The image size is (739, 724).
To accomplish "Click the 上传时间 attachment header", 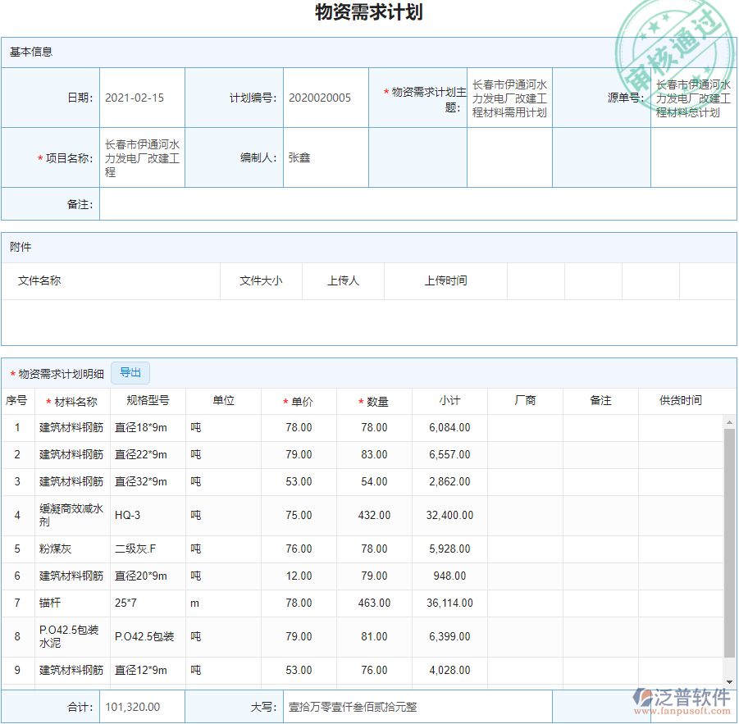I will tap(445, 280).
